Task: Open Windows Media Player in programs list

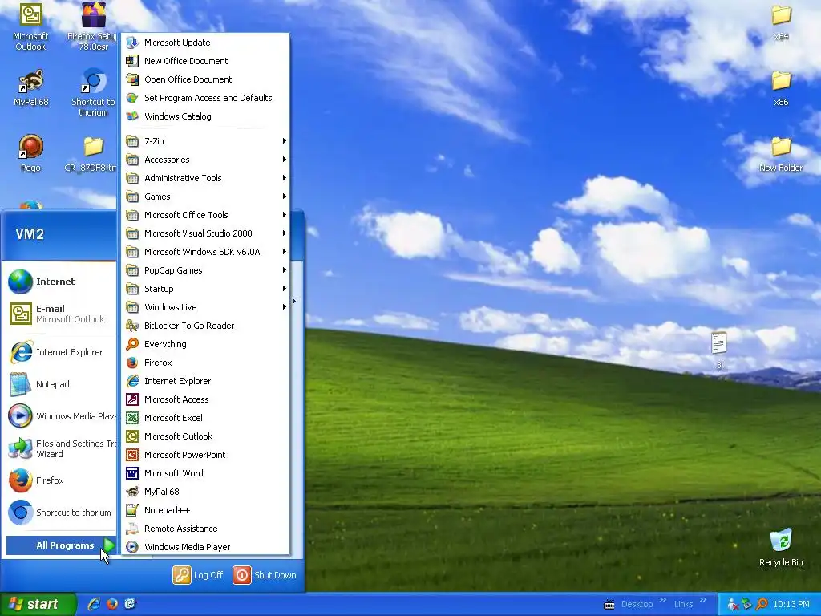Action: click(205, 547)
